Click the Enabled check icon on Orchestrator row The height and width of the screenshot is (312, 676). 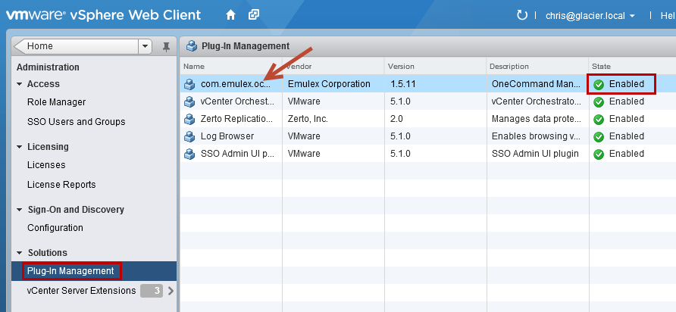point(599,102)
